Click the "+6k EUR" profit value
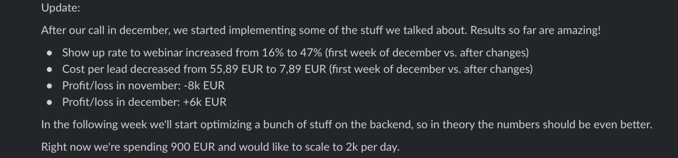The height and width of the screenshot is (158, 678). pos(204,102)
